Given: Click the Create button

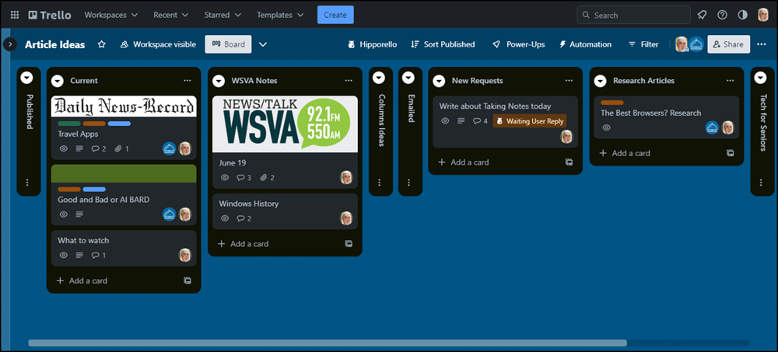Looking at the screenshot, I should (x=335, y=15).
